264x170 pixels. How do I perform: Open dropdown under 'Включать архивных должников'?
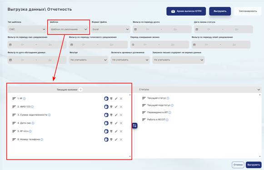130,60
